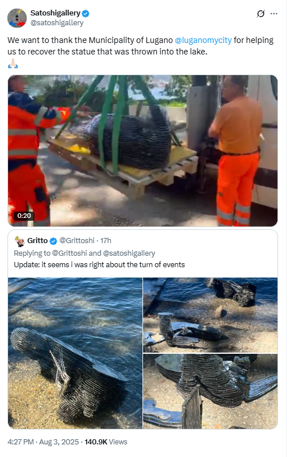Play the statue recovery video
The image size is (293, 457).
(142, 151)
